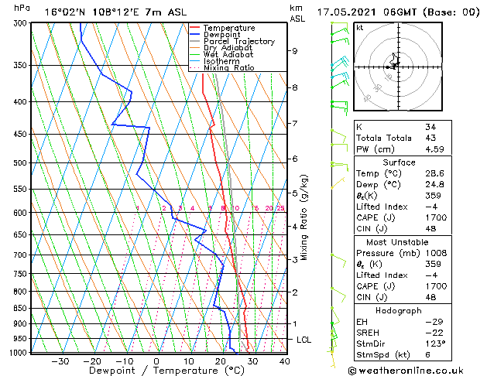Click the hodograph wind circle plot
The image size is (487, 376).
[x=398, y=67]
